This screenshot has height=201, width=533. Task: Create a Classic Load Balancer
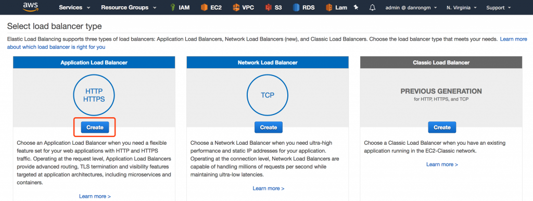tap(442, 127)
